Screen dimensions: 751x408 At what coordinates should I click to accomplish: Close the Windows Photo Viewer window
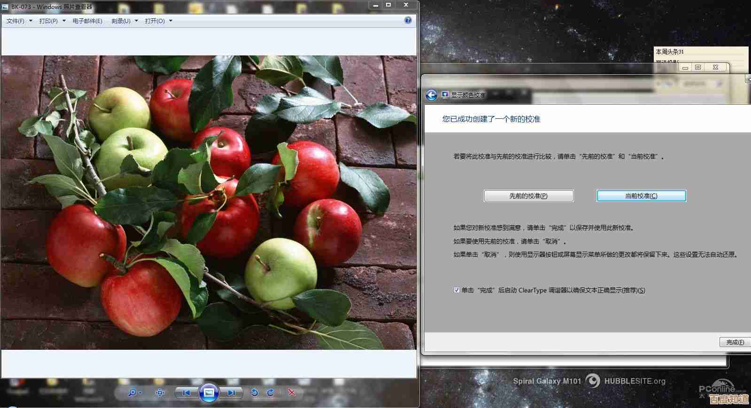click(x=406, y=5)
